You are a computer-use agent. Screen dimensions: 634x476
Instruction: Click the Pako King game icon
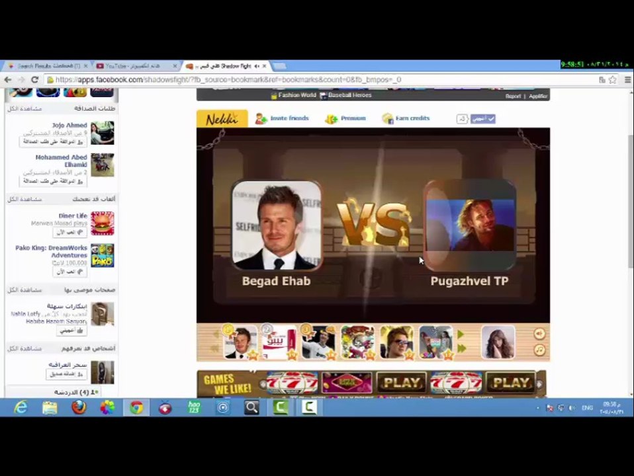click(x=103, y=255)
